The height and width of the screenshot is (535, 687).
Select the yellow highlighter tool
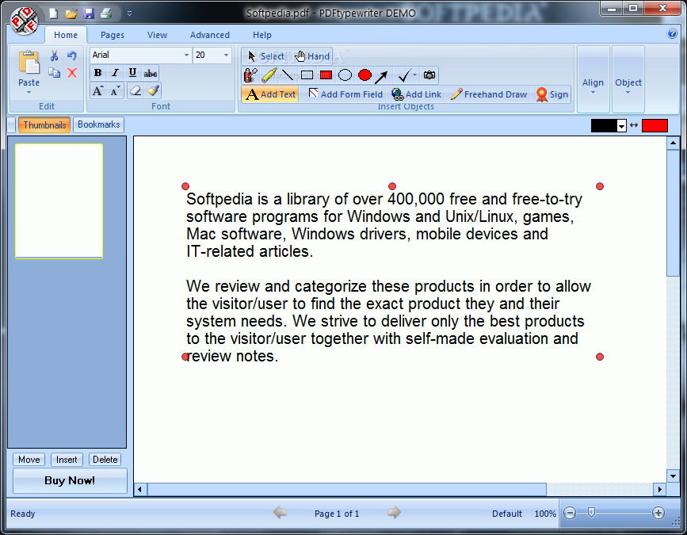269,75
